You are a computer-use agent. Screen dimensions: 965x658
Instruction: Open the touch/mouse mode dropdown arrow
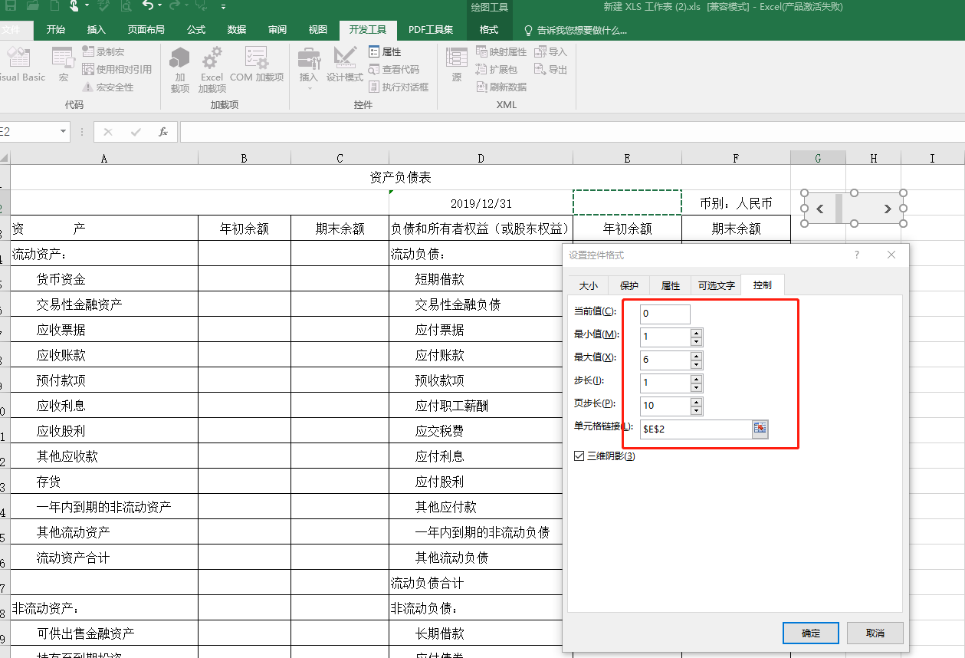[x=87, y=6]
